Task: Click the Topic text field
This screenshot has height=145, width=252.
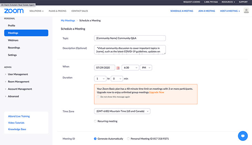Action: tap(129, 38)
